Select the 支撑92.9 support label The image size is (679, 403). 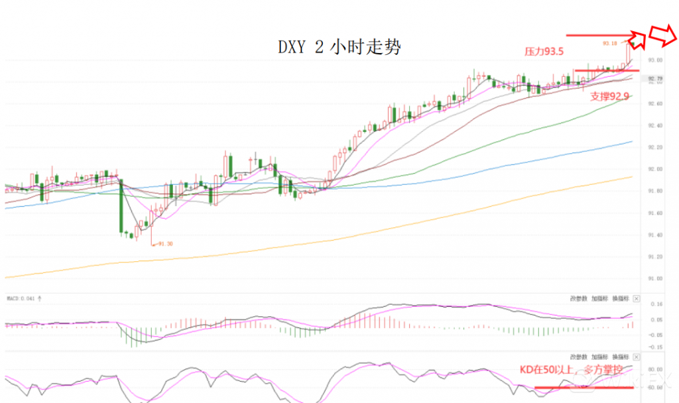(609, 96)
